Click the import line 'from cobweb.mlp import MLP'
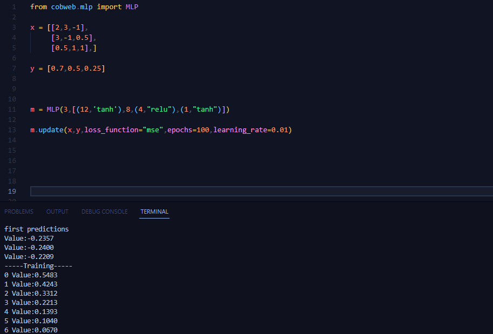The width and height of the screenshot is (493, 334). [x=84, y=7]
